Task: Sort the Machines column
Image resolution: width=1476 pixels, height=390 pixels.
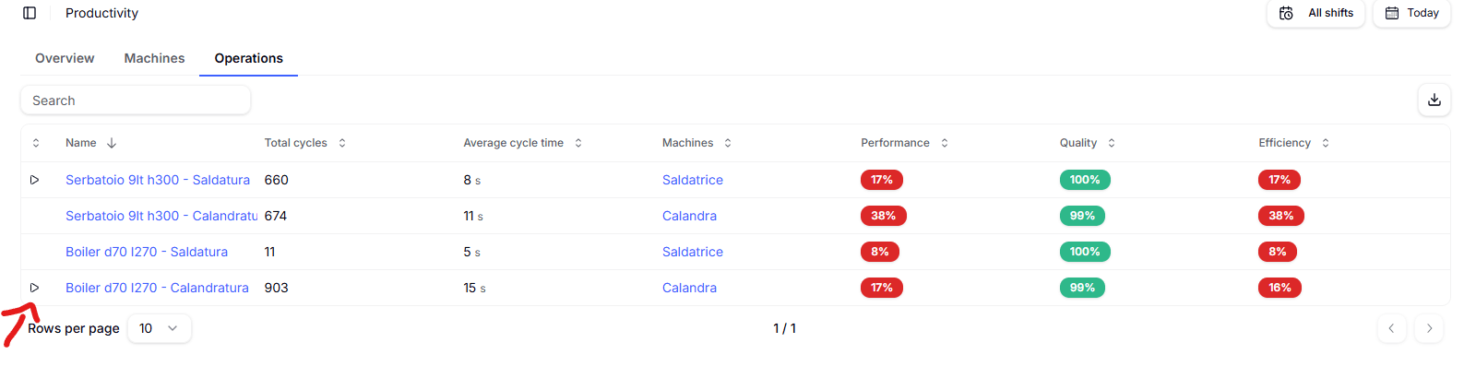Action: tap(728, 143)
